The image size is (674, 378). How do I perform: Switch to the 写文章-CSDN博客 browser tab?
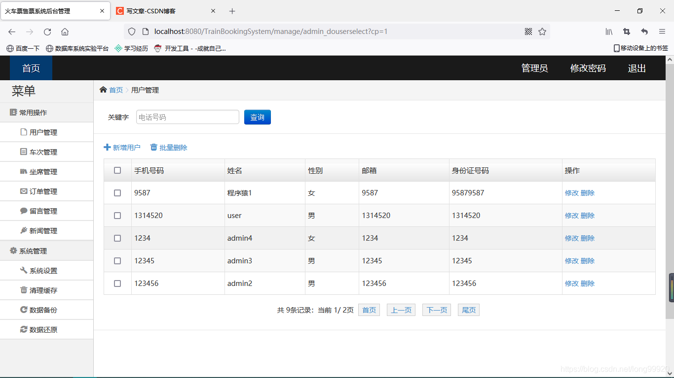tap(166, 11)
